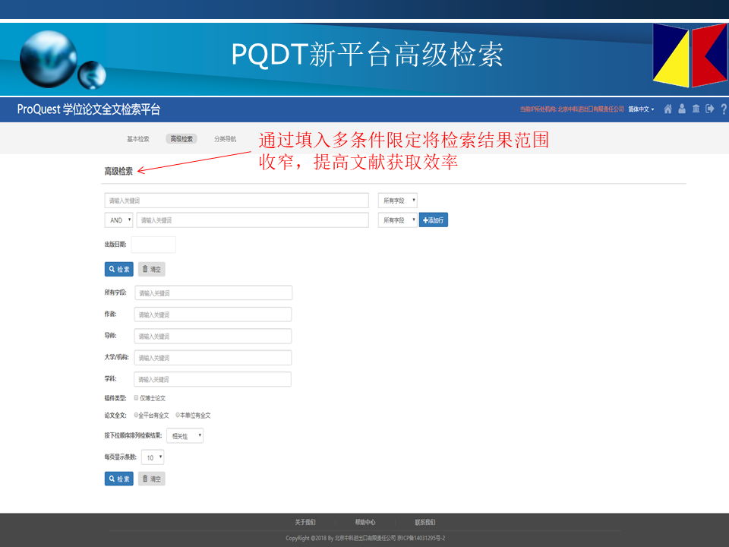Click the institution building icon
The width and height of the screenshot is (729, 547).
(696, 109)
